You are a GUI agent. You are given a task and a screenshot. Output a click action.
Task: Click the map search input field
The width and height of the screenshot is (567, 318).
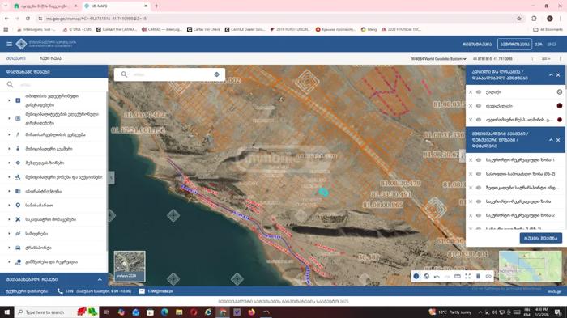pos(169,74)
